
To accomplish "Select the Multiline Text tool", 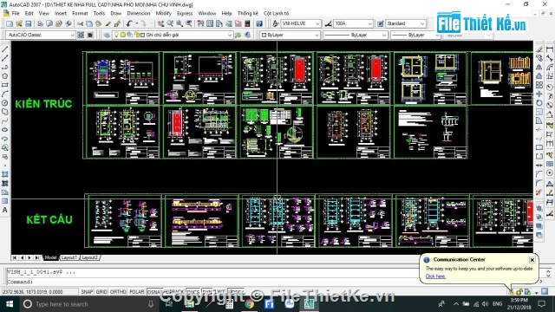I will [x=5, y=210].
